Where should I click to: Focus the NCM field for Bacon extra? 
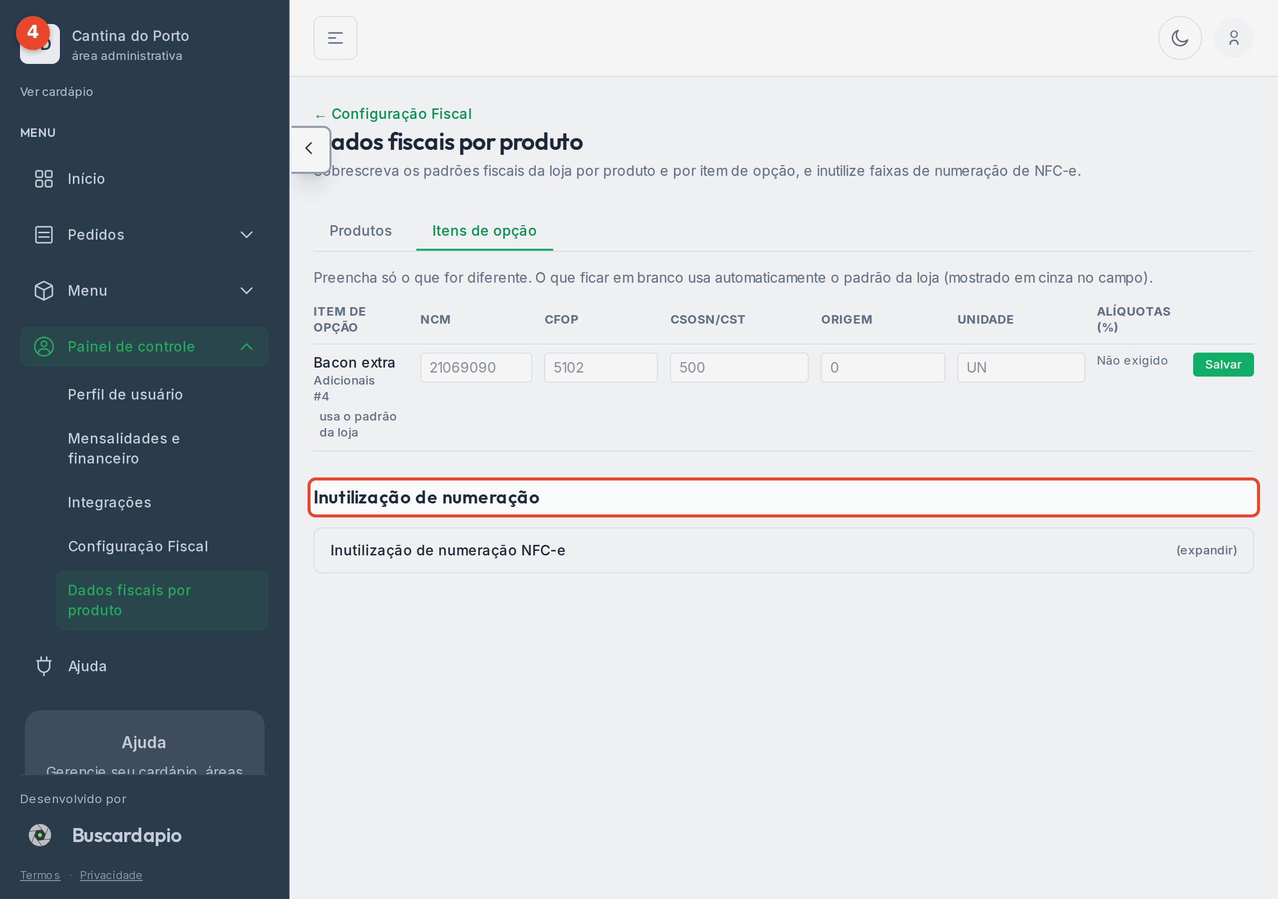coord(476,368)
